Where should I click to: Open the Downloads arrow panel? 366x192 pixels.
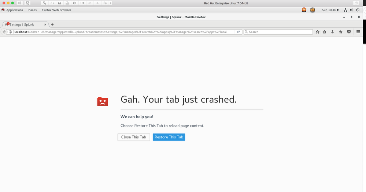332,32
